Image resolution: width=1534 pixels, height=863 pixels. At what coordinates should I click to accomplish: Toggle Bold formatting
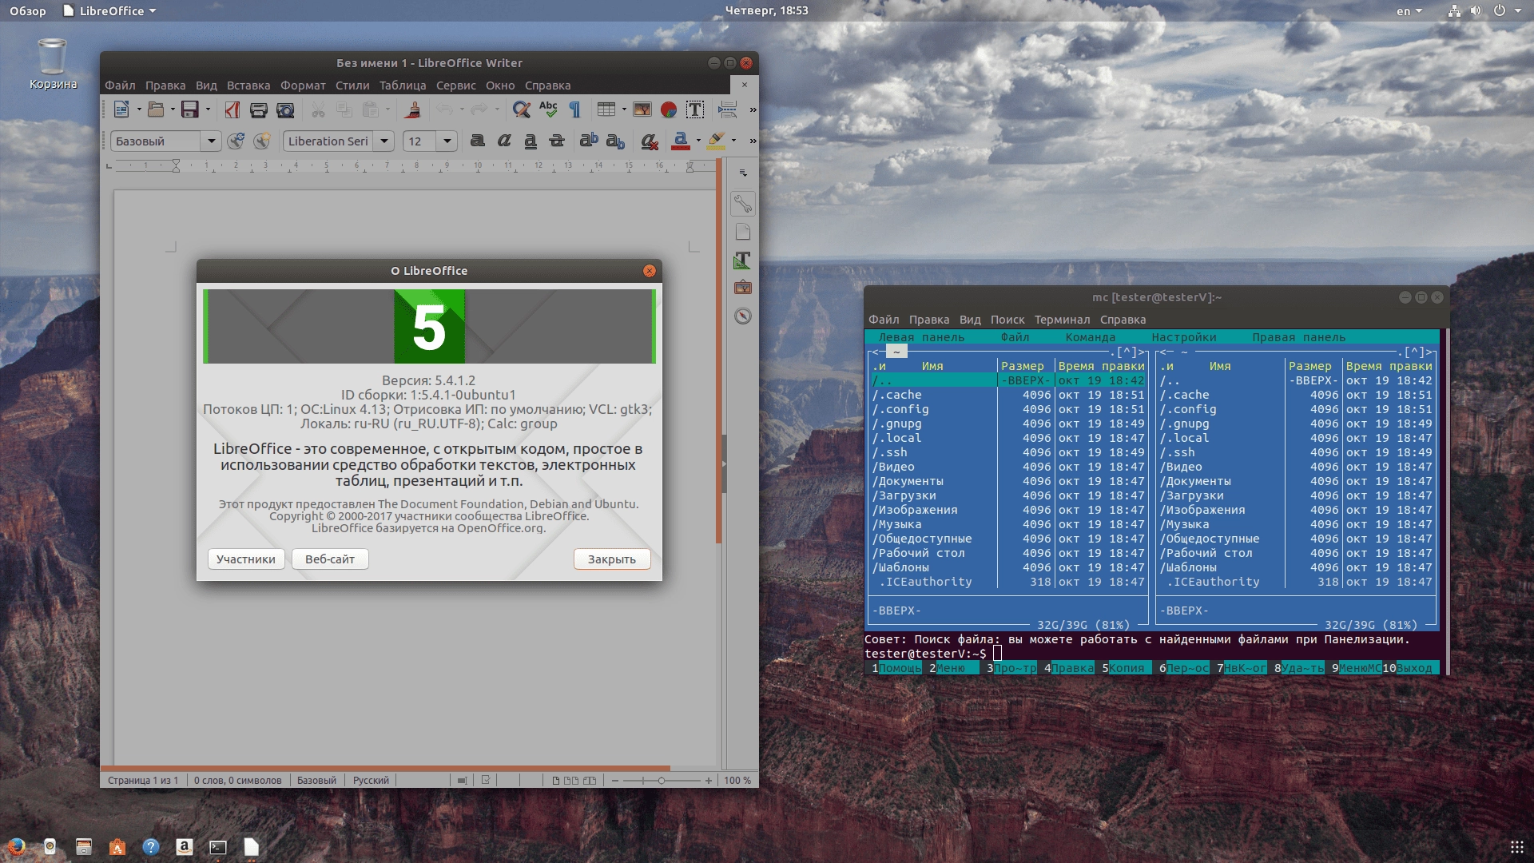(x=478, y=141)
